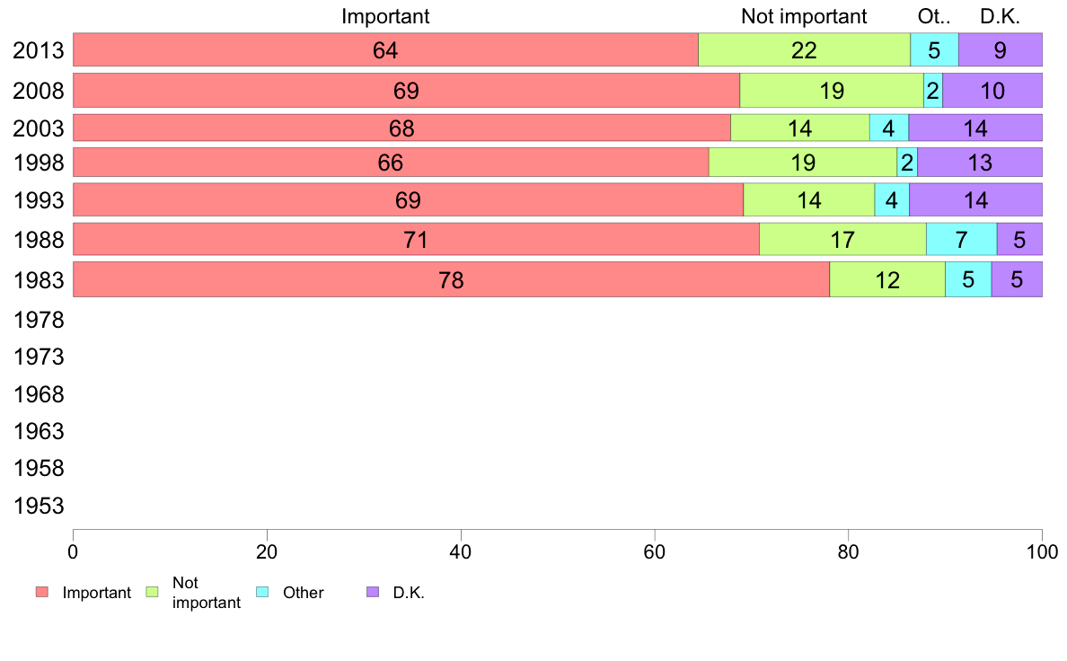Select the 2013 Important bar segment

(x=385, y=50)
